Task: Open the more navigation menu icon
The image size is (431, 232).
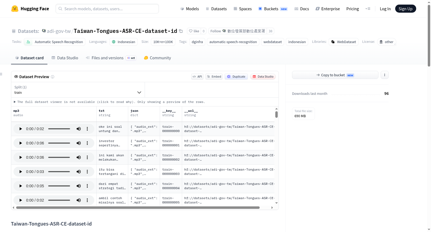Action: 368,9
